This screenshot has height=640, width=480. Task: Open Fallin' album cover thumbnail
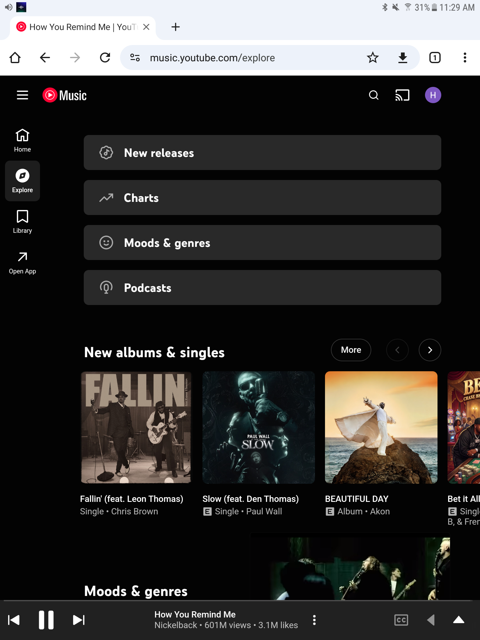pos(136,427)
